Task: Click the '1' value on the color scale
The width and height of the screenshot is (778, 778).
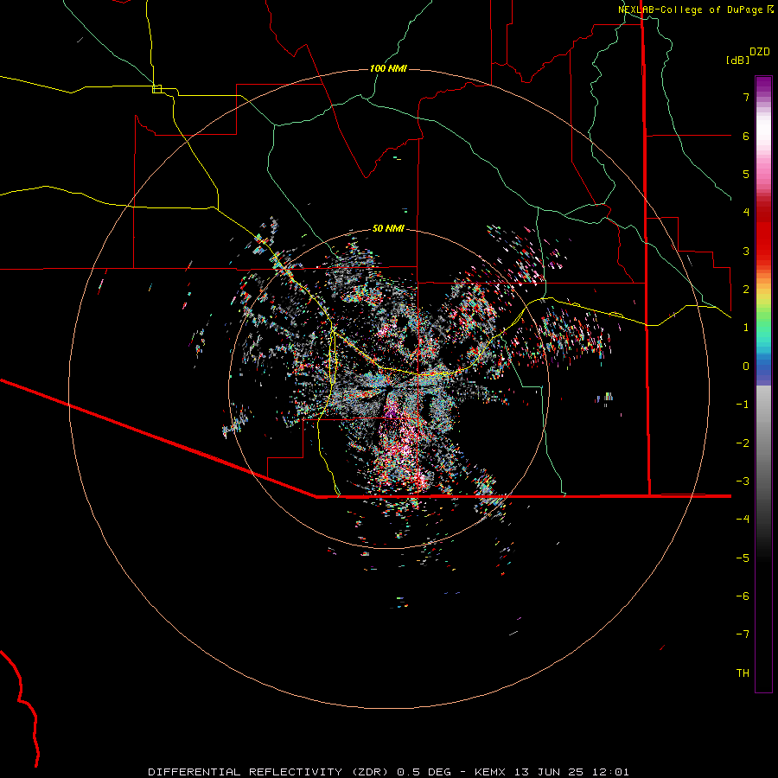Action: click(746, 328)
